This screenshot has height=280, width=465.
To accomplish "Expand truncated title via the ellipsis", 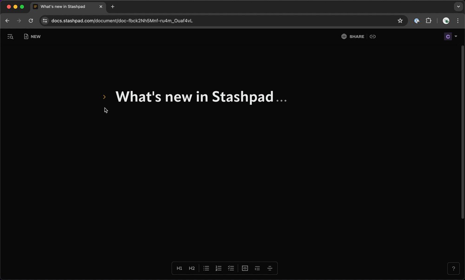I will point(281,100).
